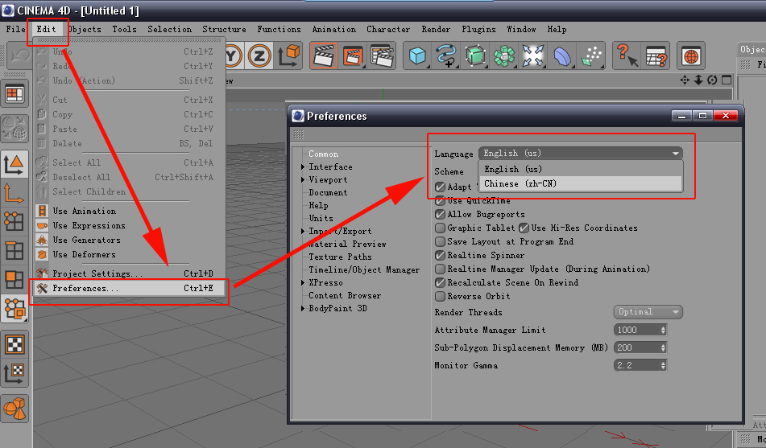The height and width of the screenshot is (448, 766).
Task: Click the Bend deformer icon
Action: pyautogui.click(x=561, y=55)
